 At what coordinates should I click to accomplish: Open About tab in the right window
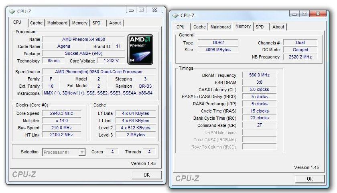coord(278,27)
